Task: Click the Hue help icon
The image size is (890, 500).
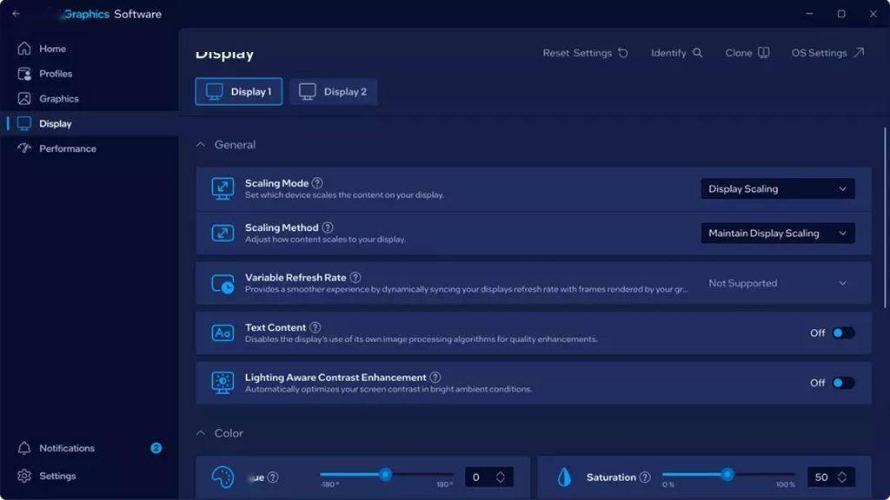Action: (273, 477)
